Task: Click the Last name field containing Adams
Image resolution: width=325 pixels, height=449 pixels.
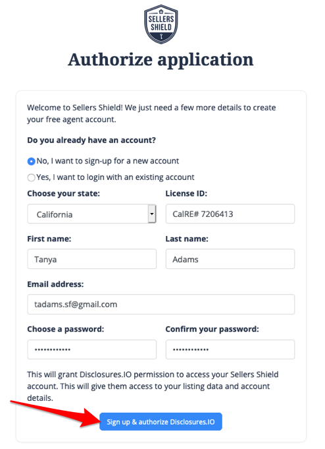Action: (x=230, y=259)
